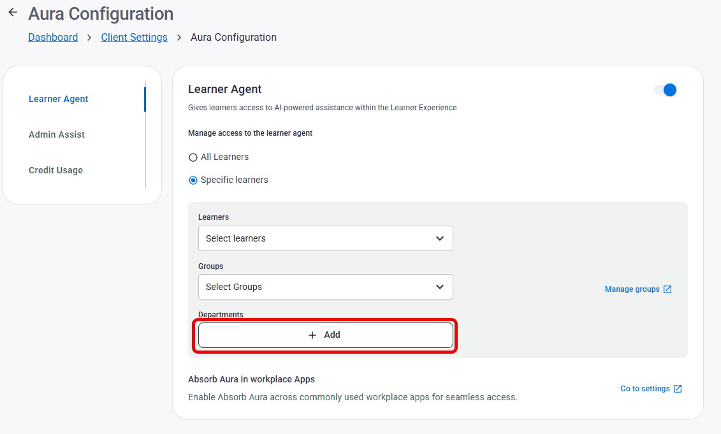
Task: Switch to the Admin Assist tab
Action: 57,134
